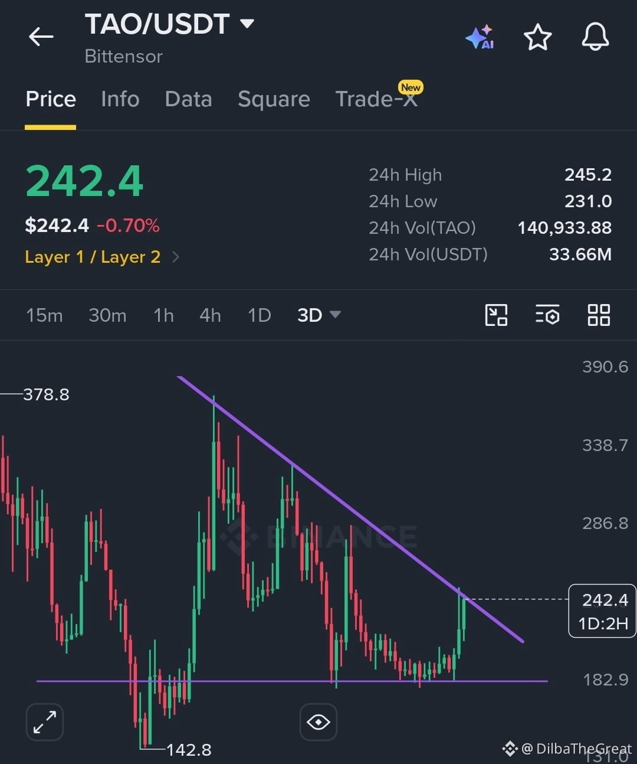Tap the Bittensor subtitle text
The height and width of the screenshot is (764, 637).
coord(123,56)
